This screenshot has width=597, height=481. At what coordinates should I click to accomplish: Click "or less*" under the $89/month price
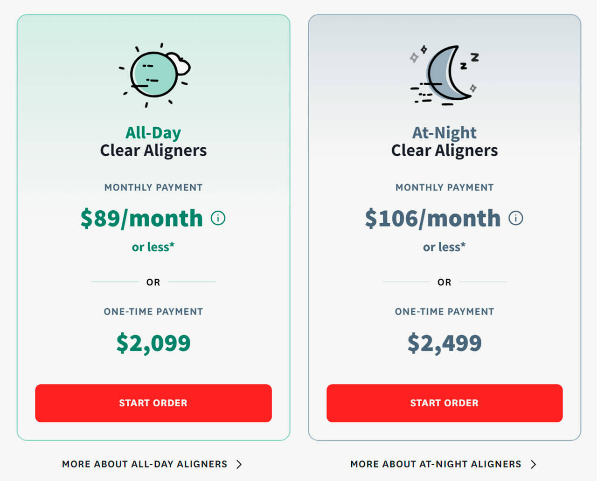point(153,247)
